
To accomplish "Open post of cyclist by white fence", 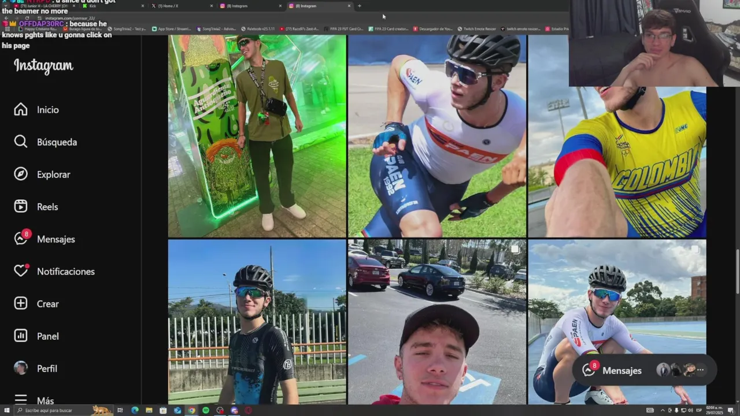I will [257, 322].
